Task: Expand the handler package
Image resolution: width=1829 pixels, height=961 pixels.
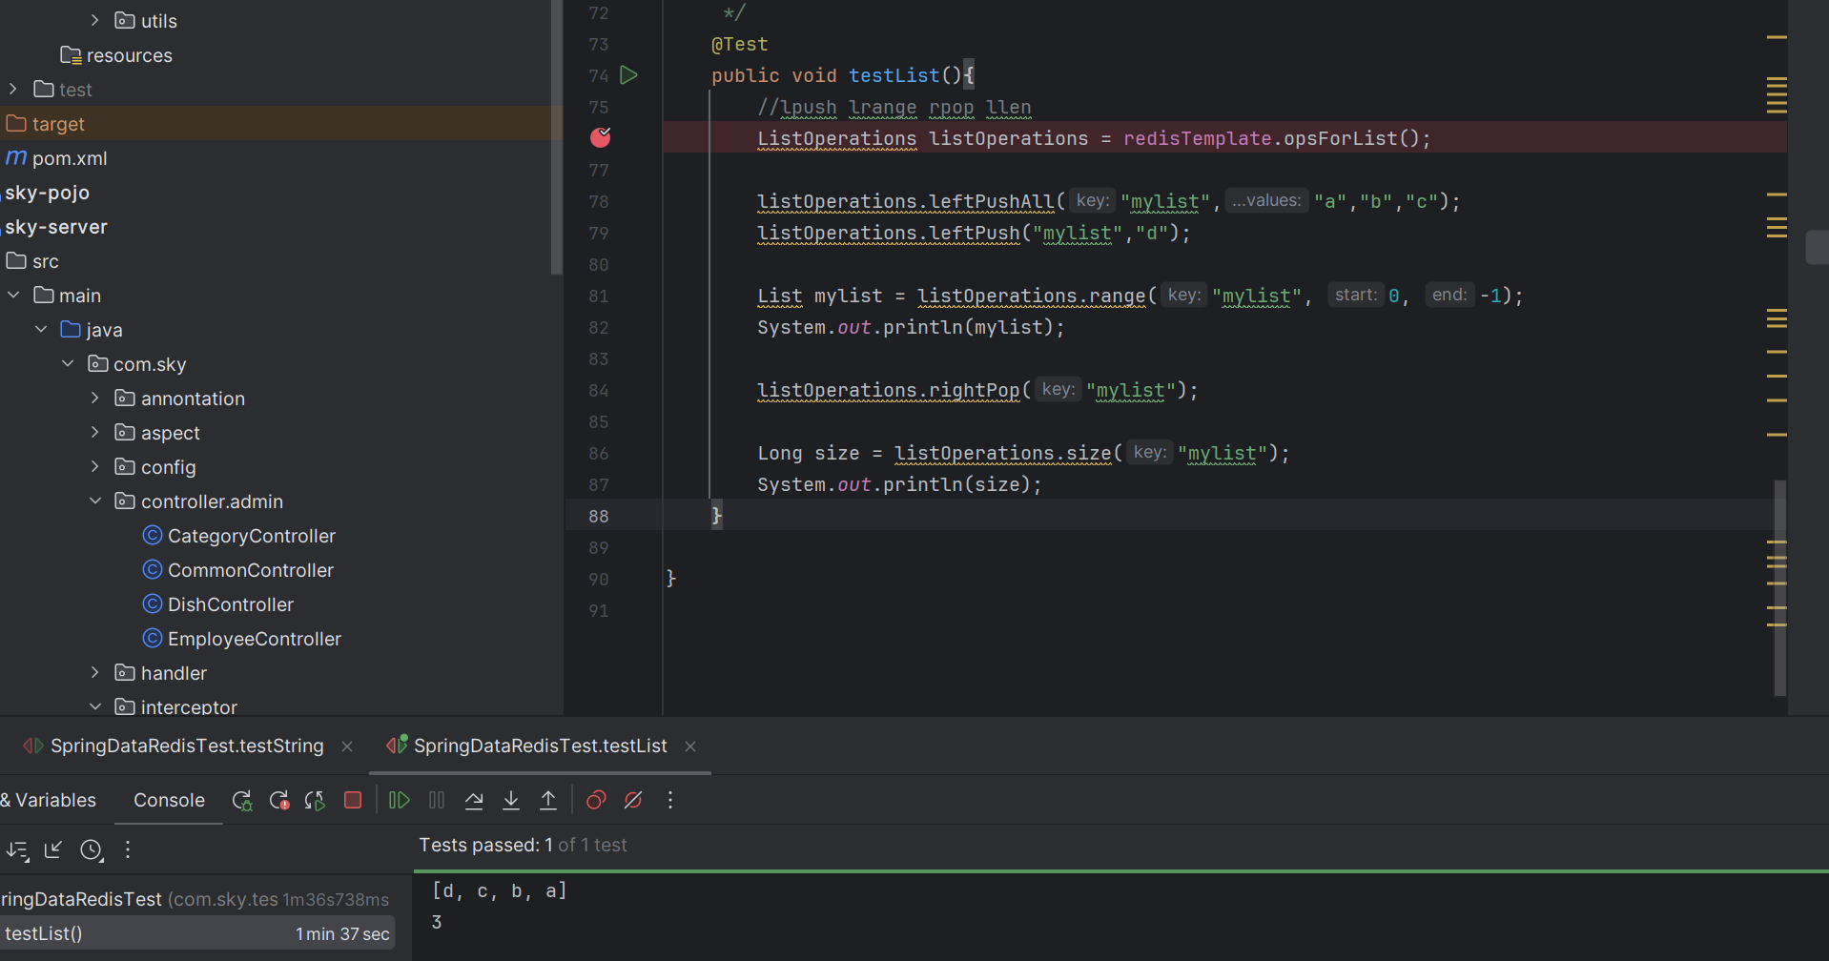Action: coord(94,672)
